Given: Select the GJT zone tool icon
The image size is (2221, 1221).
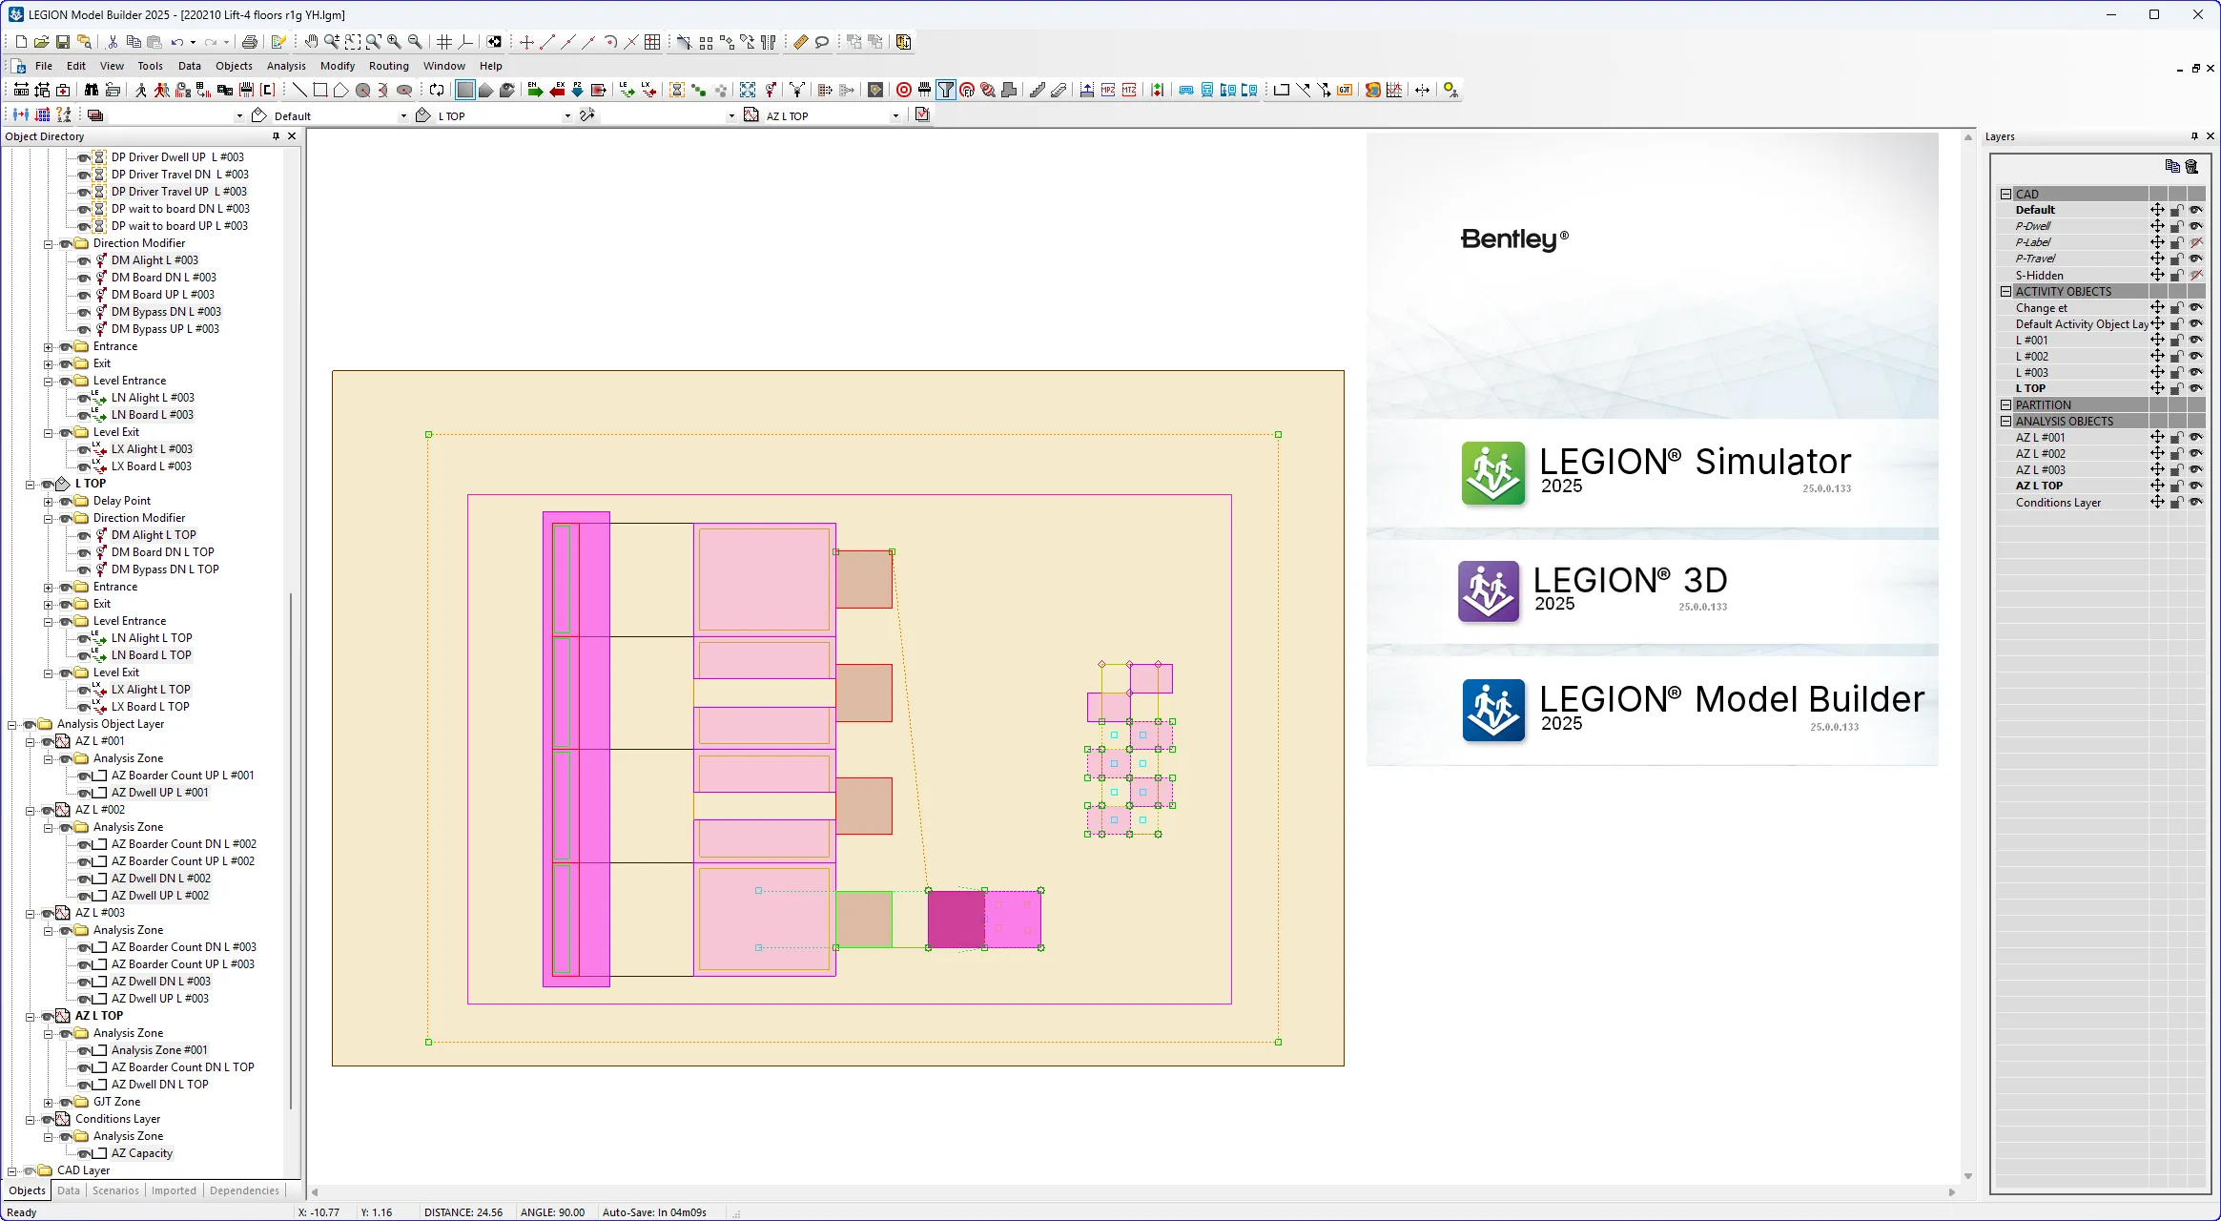Looking at the screenshot, I should coord(1345,90).
